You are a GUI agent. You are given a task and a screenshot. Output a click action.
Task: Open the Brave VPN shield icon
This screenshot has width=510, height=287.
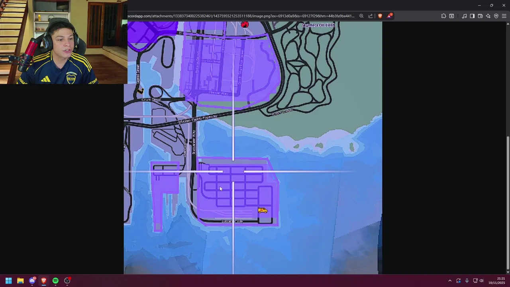pyautogui.click(x=496, y=16)
